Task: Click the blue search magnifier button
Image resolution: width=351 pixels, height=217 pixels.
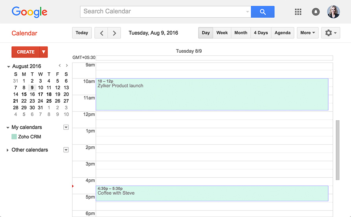Action: [263, 12]
